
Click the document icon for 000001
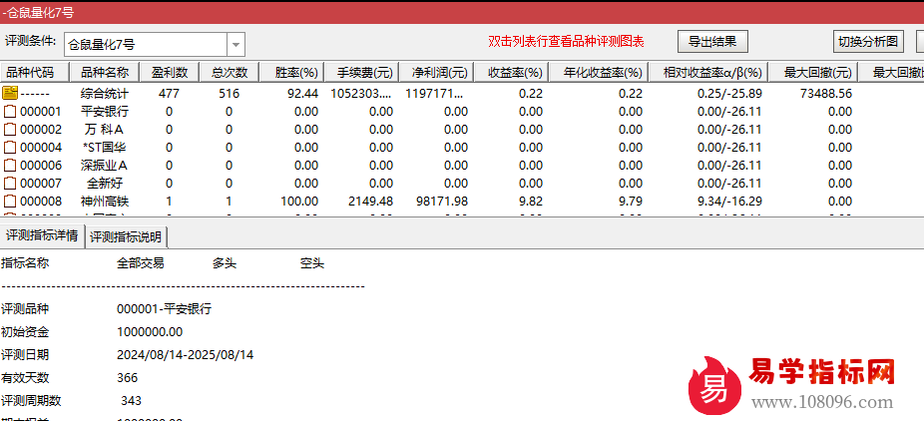click(x=10, y=111)
